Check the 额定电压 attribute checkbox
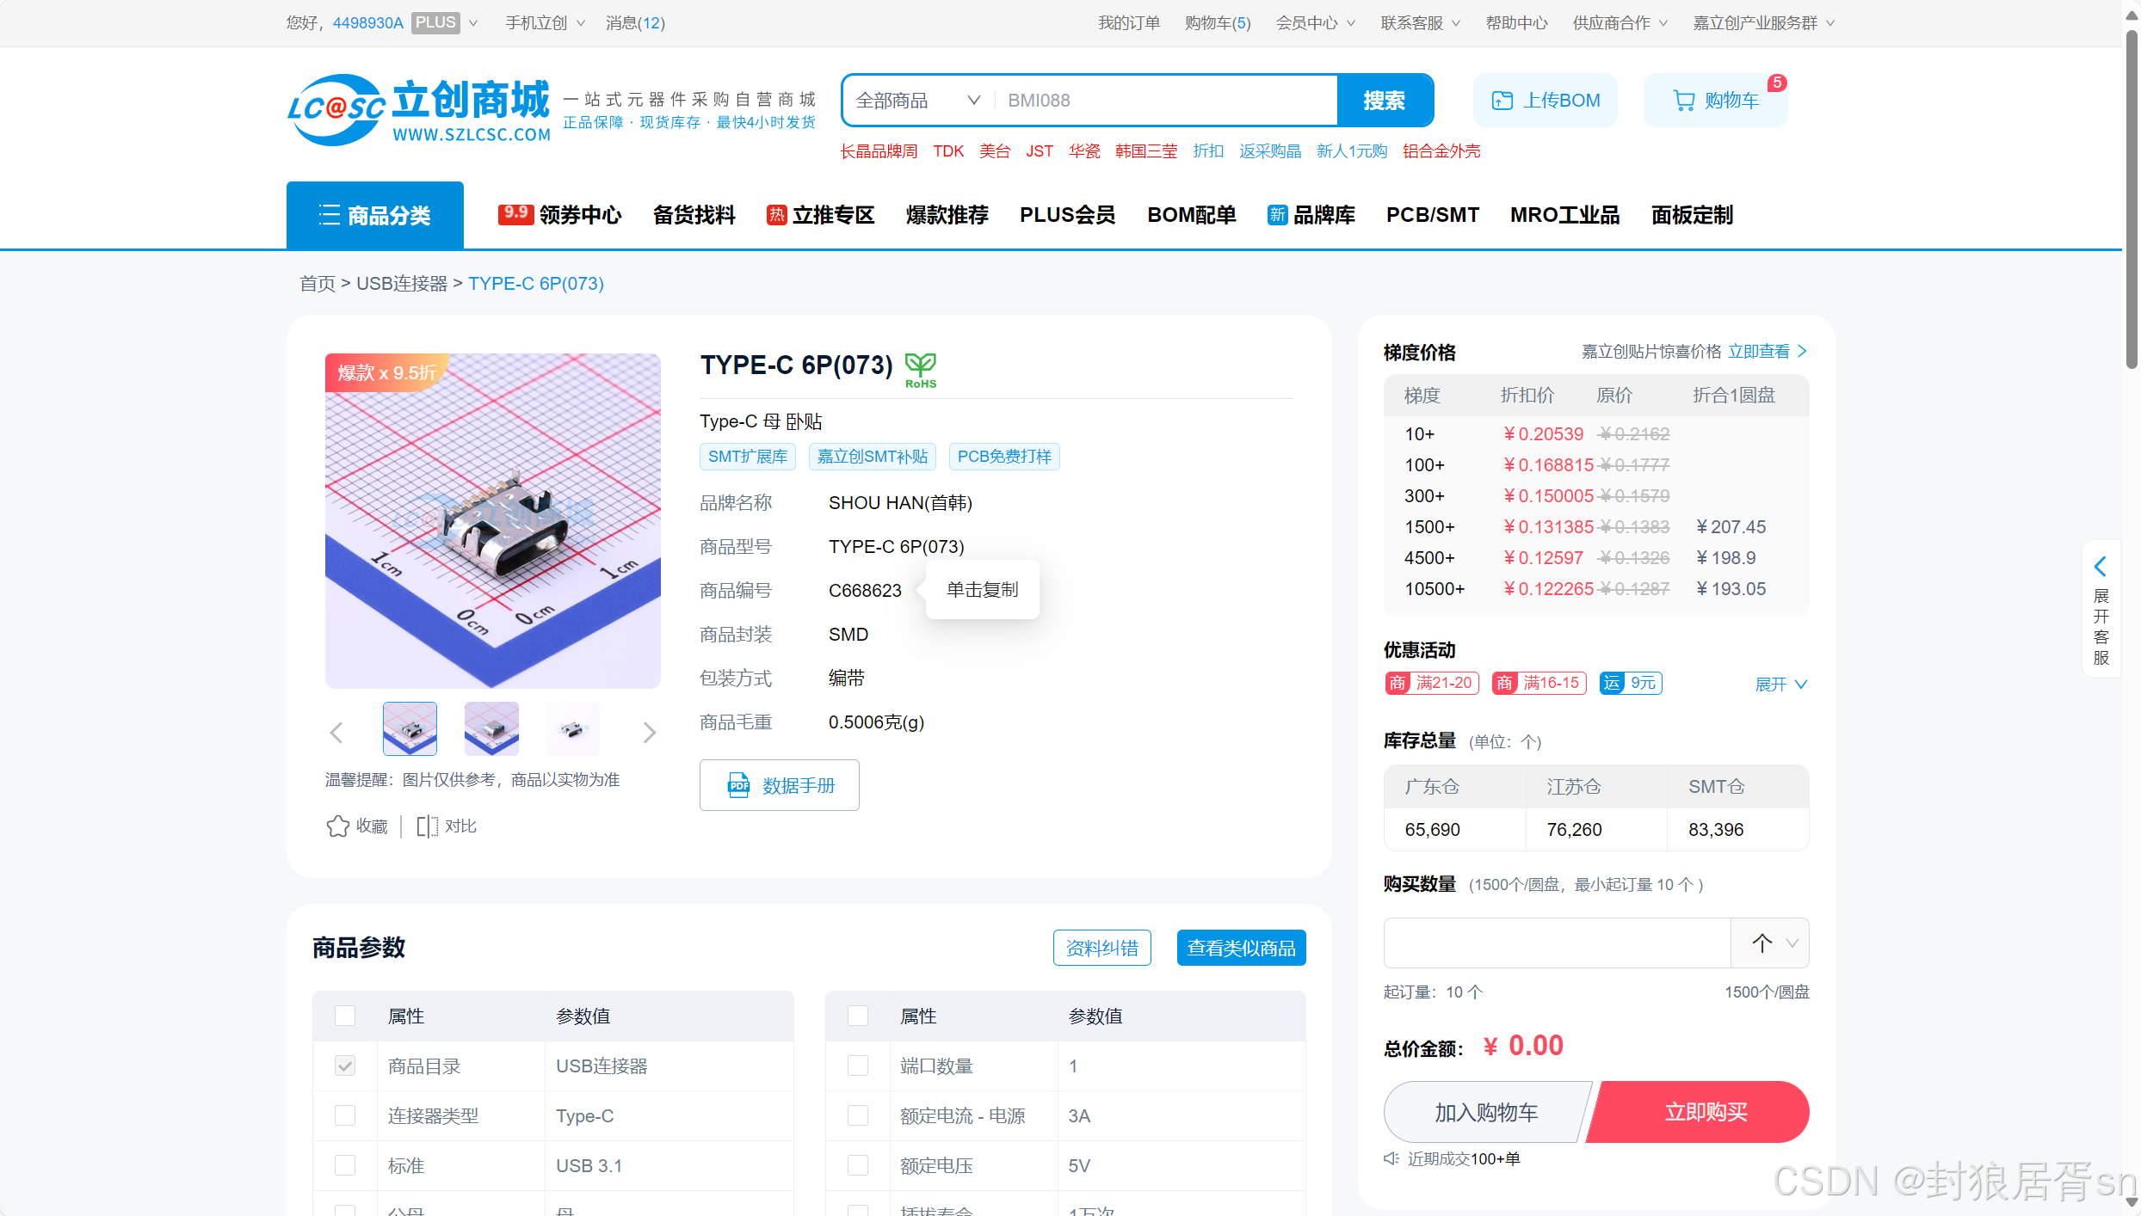This screenshot has width=2141, height=1216. click(858, 1165)
